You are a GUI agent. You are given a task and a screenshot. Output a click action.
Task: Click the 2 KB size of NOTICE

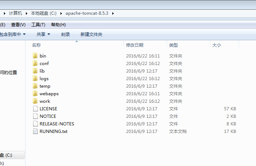coord(231,116)
